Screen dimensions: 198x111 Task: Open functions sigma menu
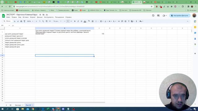[x=136, y=21]
